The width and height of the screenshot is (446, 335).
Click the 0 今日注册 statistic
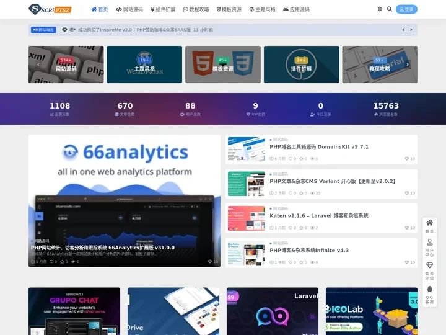click(x=321, y=109)
